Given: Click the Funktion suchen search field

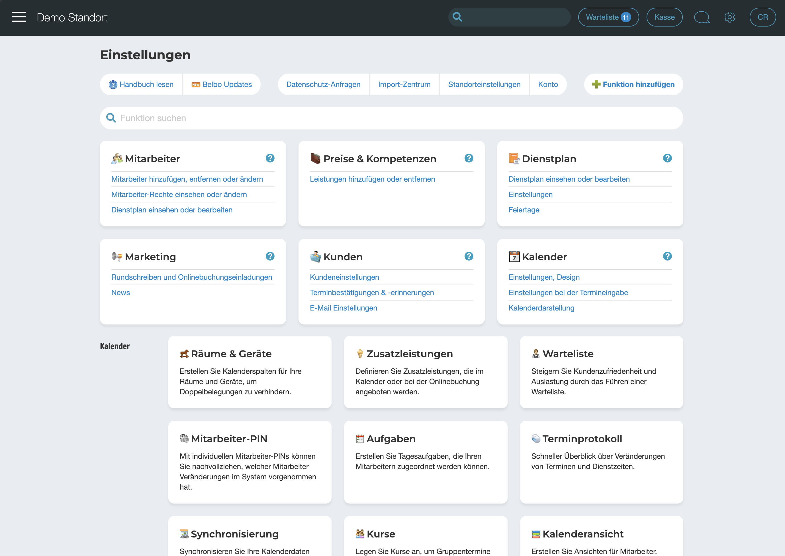Looking at the screenshot, I should tap(391, 118).
